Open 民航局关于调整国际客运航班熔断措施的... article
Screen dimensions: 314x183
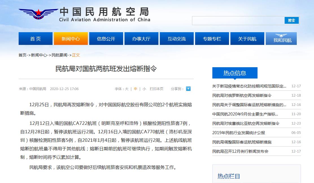click(249, 105)
